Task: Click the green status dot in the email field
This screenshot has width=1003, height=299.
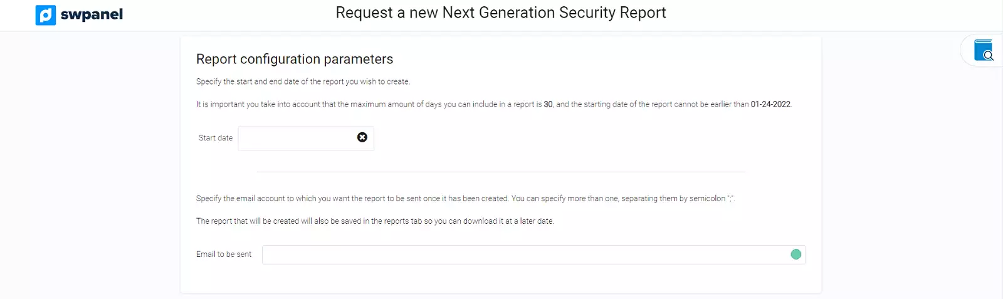Action: (796, 254)
